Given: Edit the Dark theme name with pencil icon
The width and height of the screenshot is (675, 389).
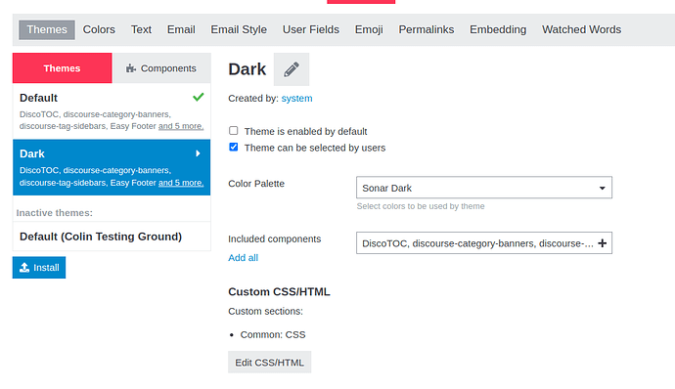Looking at the screenshot, I should tap(292, 69).
